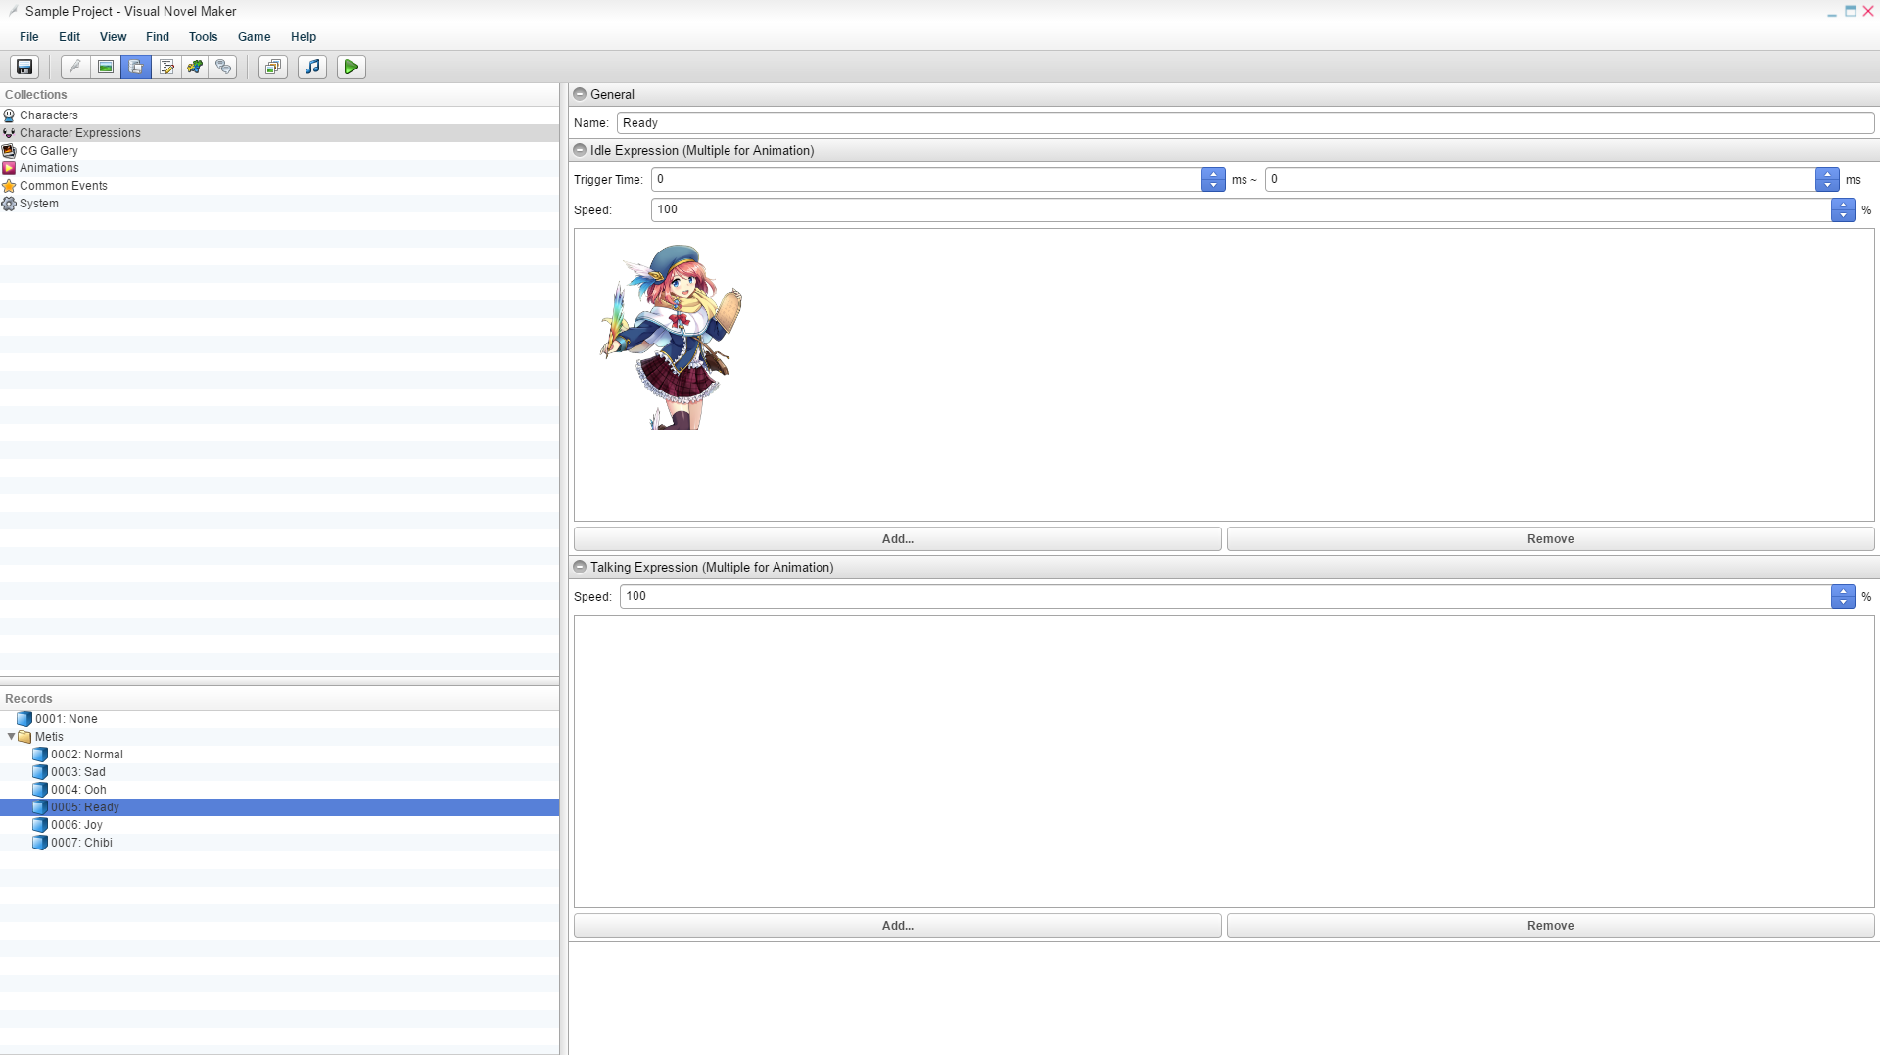Select the Metis character thumbnail image
This screenshot has height=1055, width=1880.
[672, 337]
